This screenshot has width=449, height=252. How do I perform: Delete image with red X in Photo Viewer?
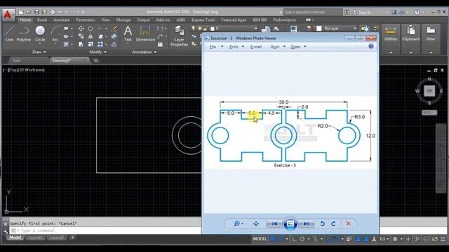(x=348, y=224)
